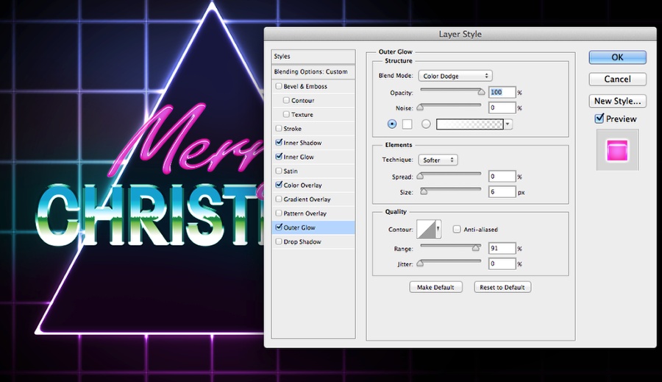Click the Opacity slider handle
The width and height of the screenshot is (662, 382).
[x=481, y=91]
